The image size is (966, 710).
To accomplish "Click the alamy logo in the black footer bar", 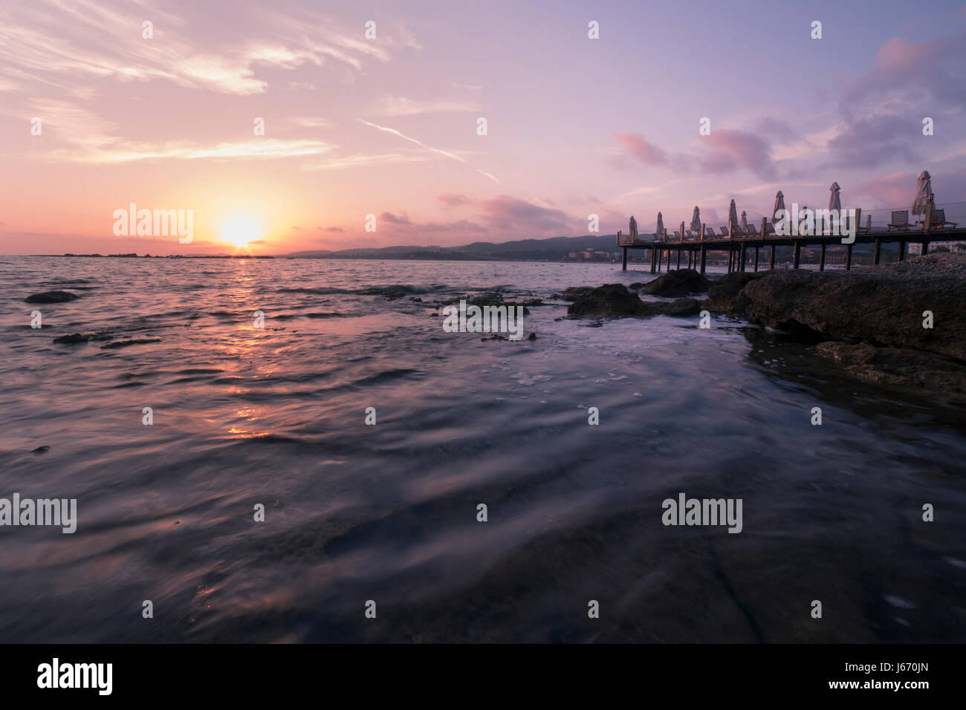I will [74, 677].
